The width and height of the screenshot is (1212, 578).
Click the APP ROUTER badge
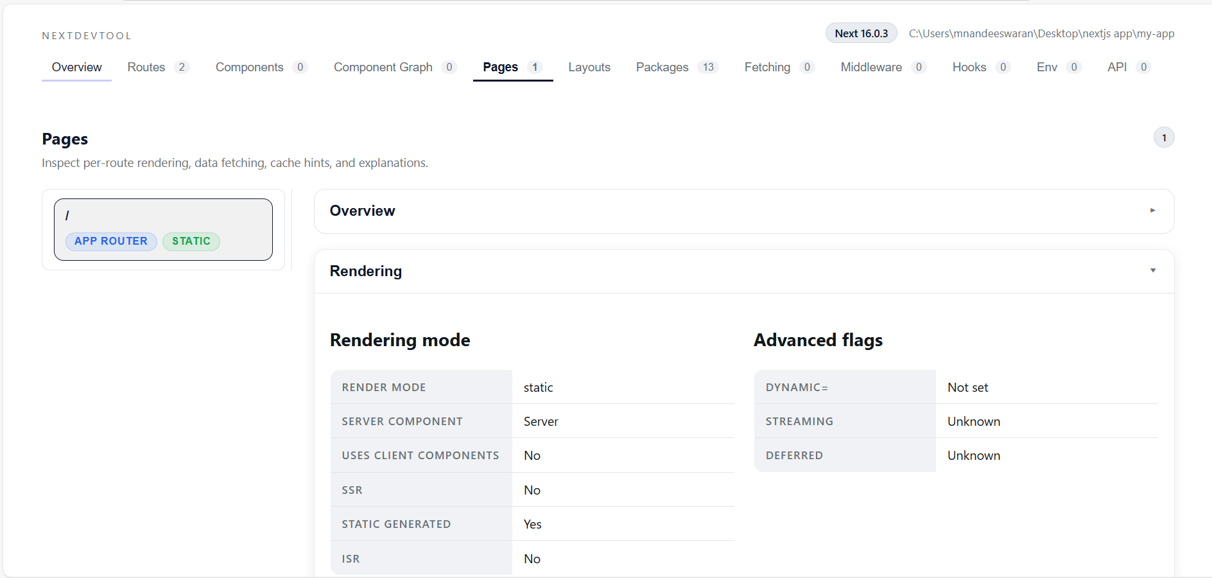click(x=110, y=241)
